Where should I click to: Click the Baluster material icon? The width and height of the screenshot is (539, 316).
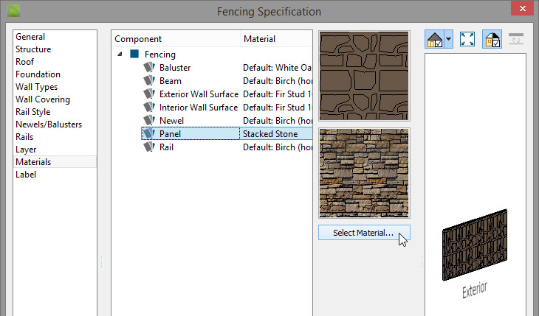(149, 67)
